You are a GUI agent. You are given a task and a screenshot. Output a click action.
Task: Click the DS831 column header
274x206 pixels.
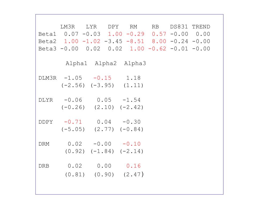(x=179, y=27)
